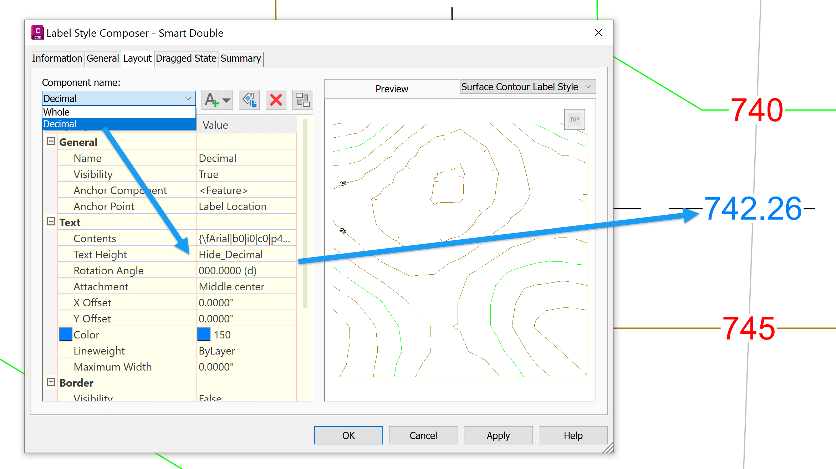Click the Civil 3D application icon in title bar
This screenshot has width=836, height=469.
coord(37,33)
